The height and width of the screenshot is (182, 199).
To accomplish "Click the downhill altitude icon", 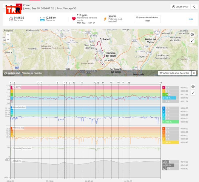I will click(x=164, y=169).
